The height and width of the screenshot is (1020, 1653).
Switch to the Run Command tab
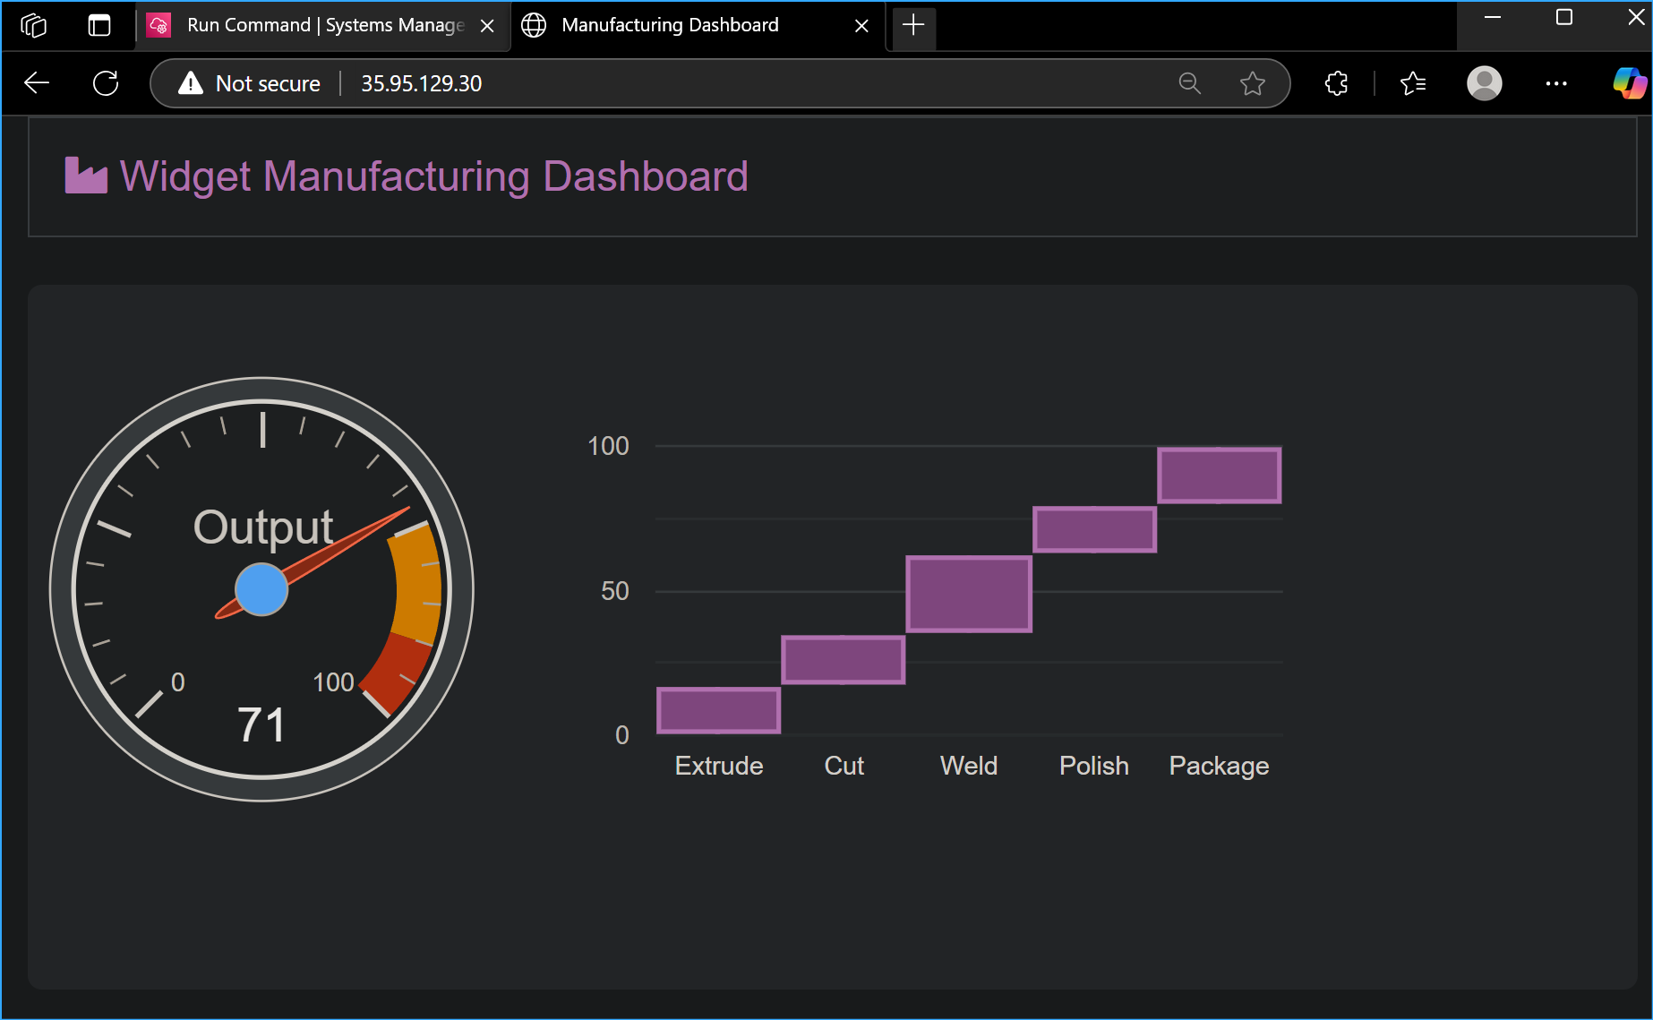[313, 25]
